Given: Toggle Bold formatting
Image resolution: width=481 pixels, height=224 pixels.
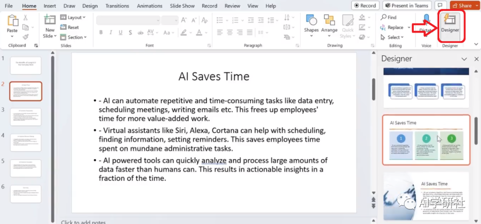Looking at the screenshot, I should coord(101,32).
